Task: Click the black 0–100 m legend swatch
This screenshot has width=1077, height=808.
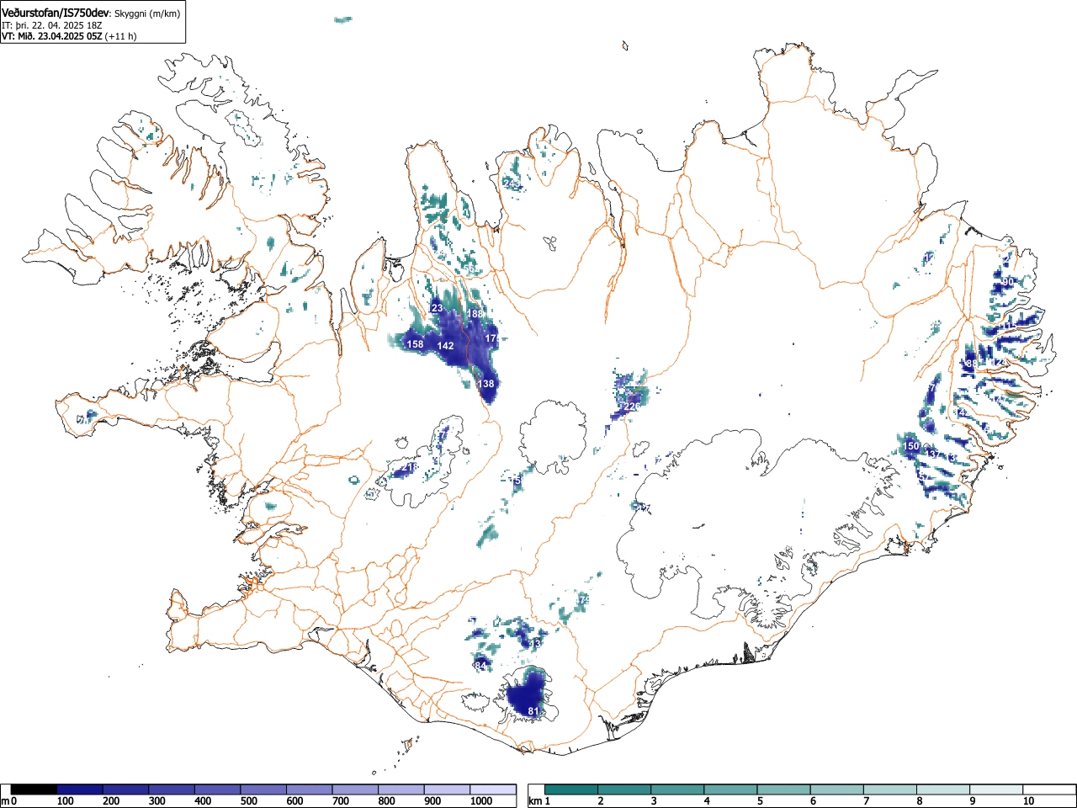Action: click(34, 789)
